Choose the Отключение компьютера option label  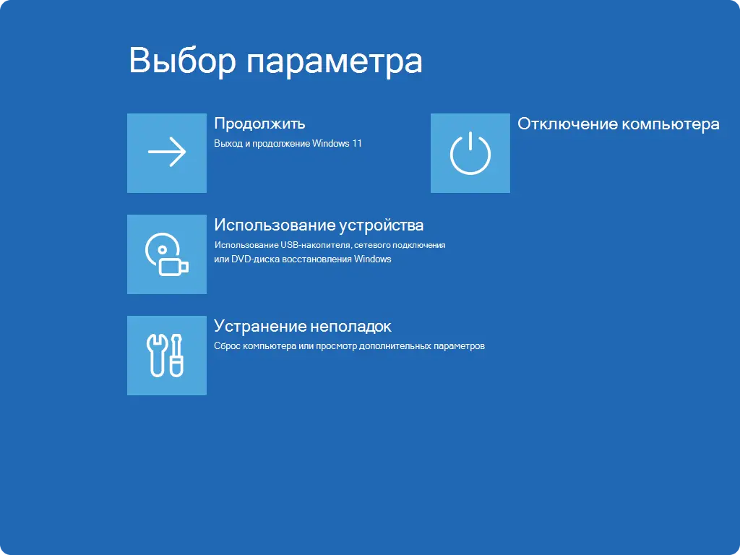618,124
